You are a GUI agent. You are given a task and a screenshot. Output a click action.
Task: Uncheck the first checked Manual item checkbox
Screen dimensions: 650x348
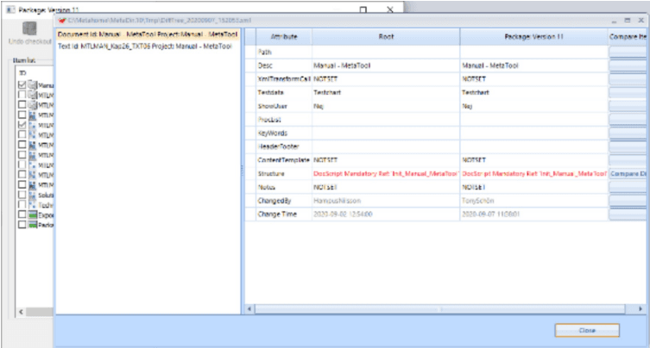[x=22, y=85]
